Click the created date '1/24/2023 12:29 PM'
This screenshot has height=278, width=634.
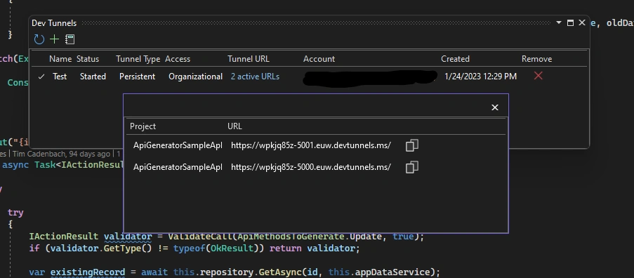point(480,77)
